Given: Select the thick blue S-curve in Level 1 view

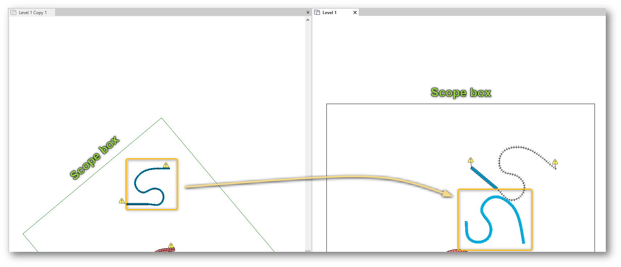Looking at the screenshot, I should coord(495,219).
